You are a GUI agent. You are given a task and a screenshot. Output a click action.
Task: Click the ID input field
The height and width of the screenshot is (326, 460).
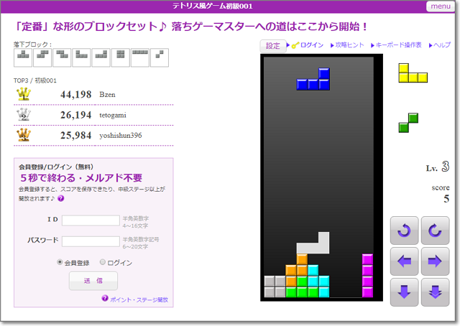91,220
